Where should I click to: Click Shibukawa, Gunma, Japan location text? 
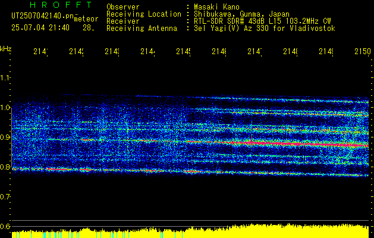pyautogui.click(x=241, y=14)
